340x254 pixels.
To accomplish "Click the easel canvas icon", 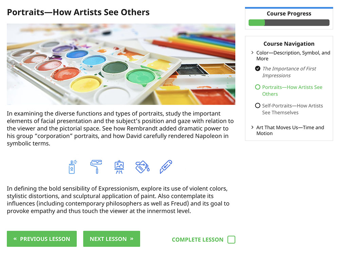I will point(119,167).
